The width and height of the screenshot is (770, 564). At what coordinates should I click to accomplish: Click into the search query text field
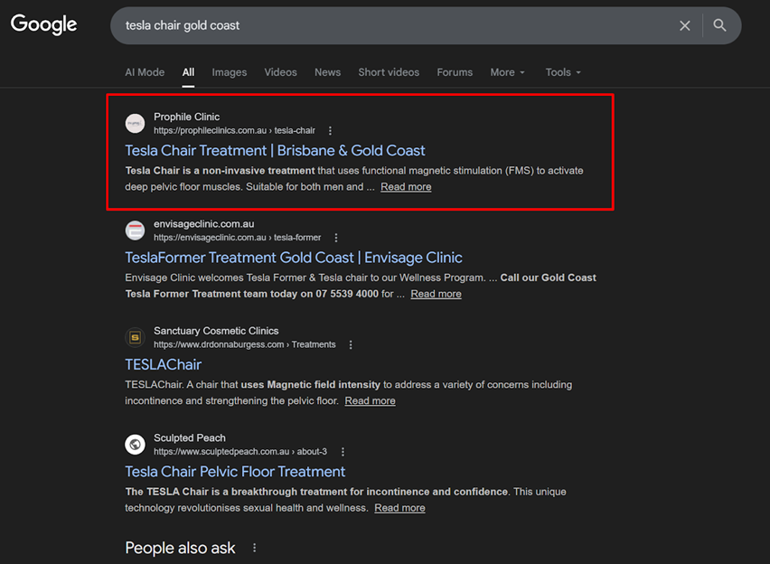tap(389, 25)
